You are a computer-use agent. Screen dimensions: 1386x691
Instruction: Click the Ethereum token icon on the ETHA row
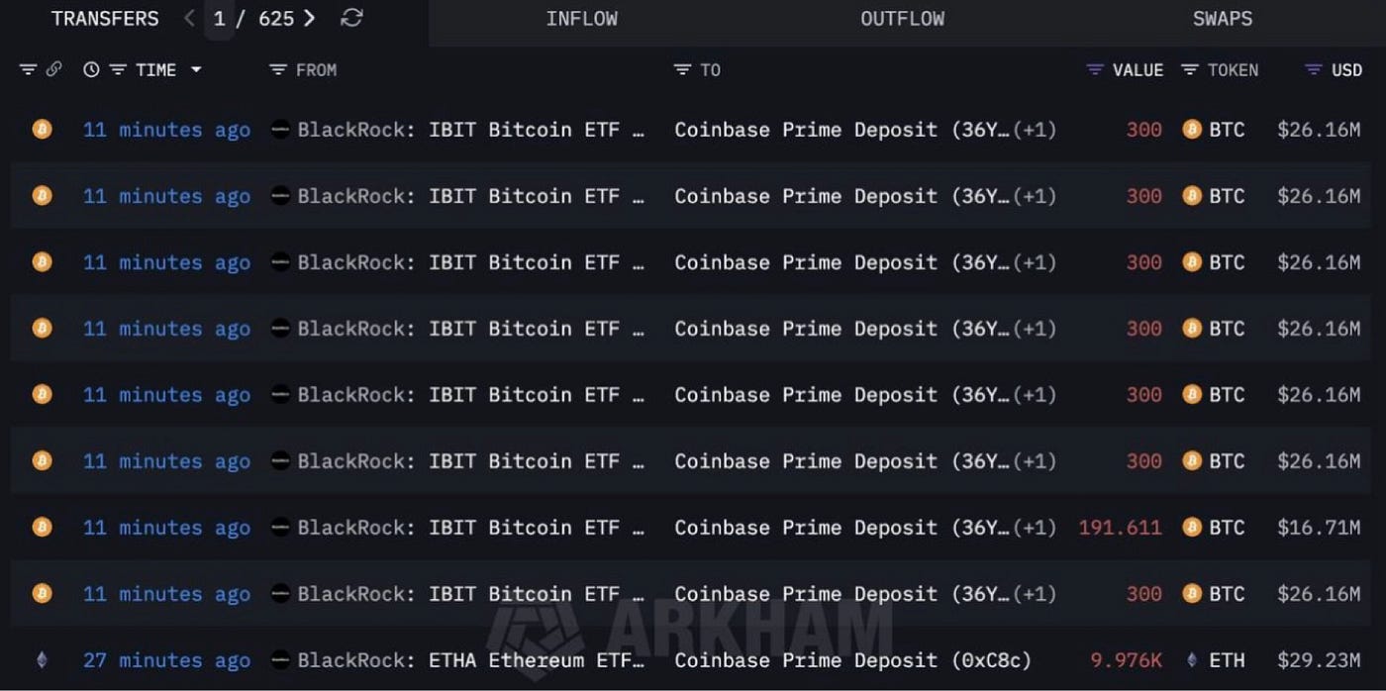click(x=41, y=659)
